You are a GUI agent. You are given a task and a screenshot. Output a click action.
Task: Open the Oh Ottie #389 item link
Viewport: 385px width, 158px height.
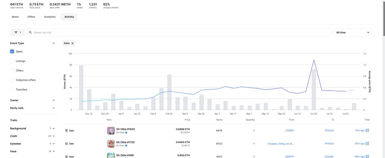point(124,155)
